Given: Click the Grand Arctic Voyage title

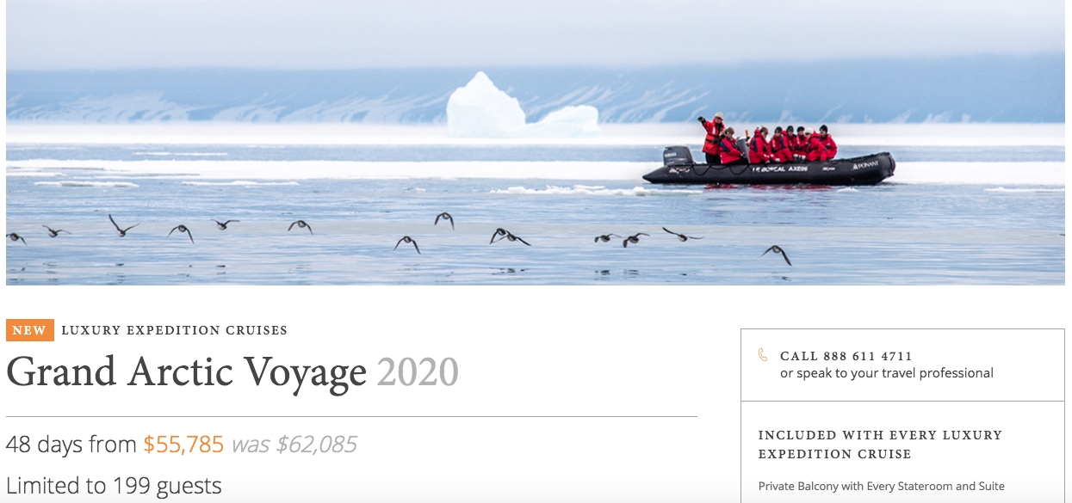Looking at the screenshot, I should tap(187, 373).
